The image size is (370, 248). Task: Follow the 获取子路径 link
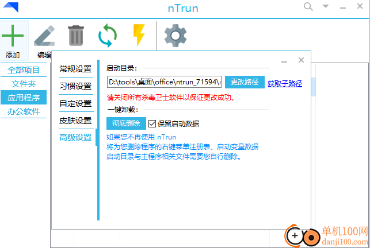pyautogui.click(x=285, y=83)
